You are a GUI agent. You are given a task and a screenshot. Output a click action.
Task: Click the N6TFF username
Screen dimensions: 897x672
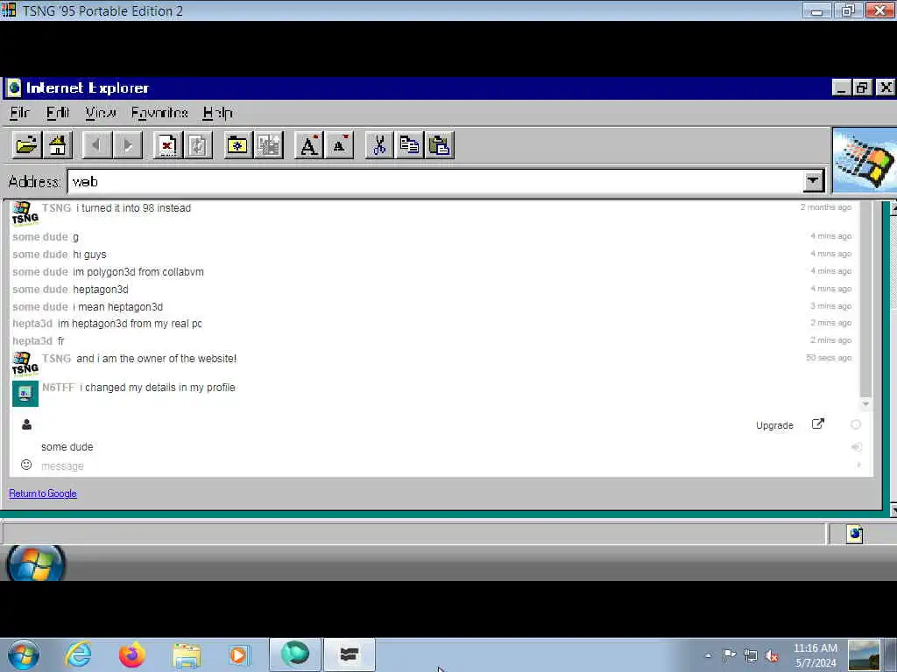tap(59, 388)
